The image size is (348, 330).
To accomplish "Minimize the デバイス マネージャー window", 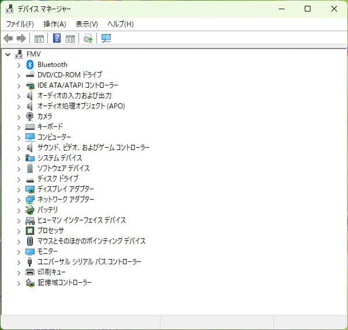I will 282,9.
